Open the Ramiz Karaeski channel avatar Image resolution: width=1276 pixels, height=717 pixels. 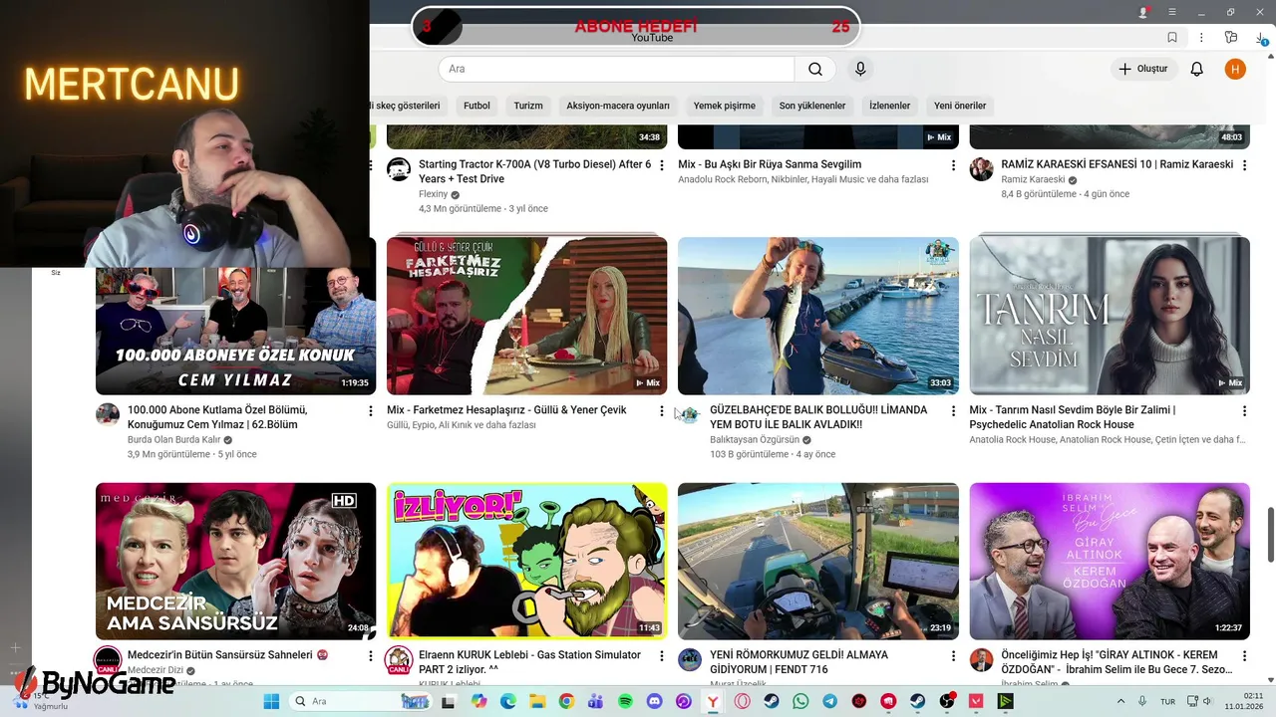[x=981, y=168]
